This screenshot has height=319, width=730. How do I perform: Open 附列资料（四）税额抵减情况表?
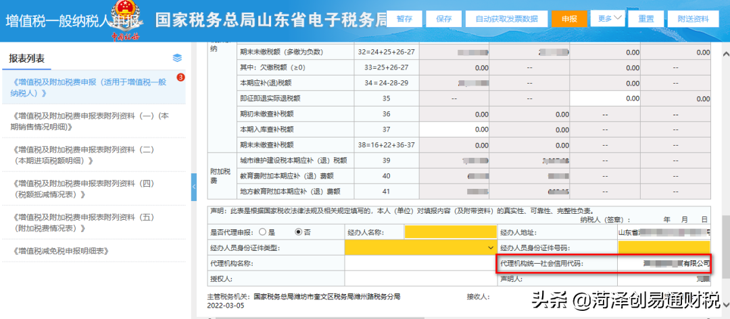pyautogui.click(x=93, y=189)
